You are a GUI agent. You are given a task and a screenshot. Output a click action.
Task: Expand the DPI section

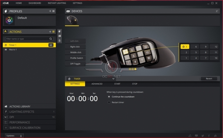tap(29, 117)
